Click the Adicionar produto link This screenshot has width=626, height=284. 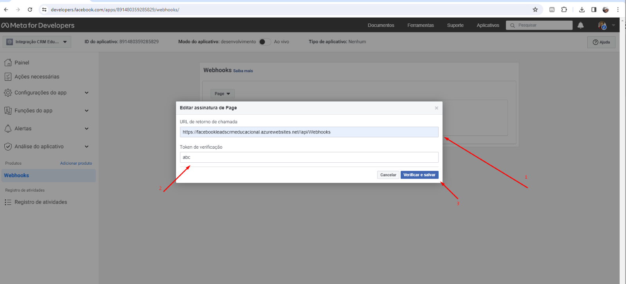pos(76,163)
